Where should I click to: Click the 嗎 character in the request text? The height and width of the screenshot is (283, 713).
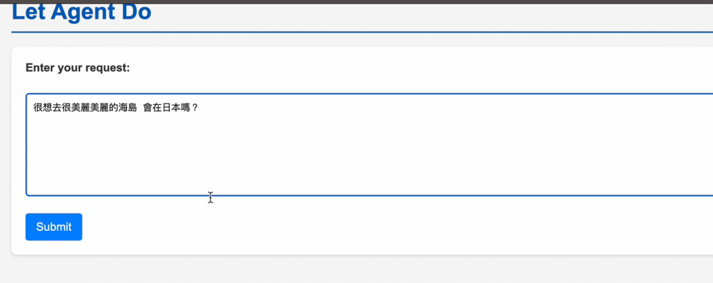pos(186,108)
